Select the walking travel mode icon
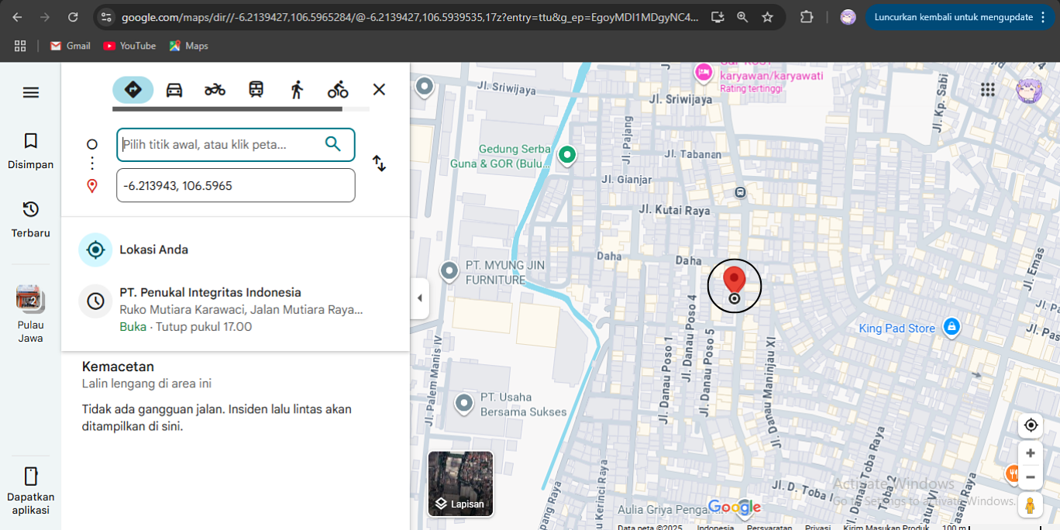 [297, 89]
